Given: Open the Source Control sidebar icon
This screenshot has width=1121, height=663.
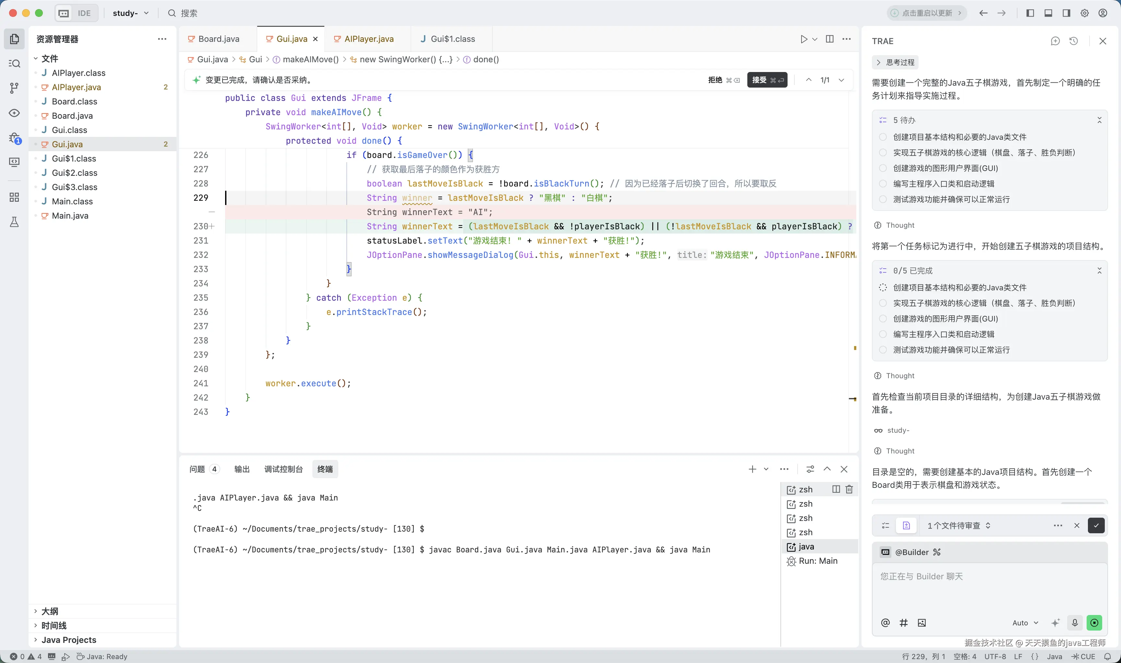Looking at the screenshot, I should pos(14,88).
